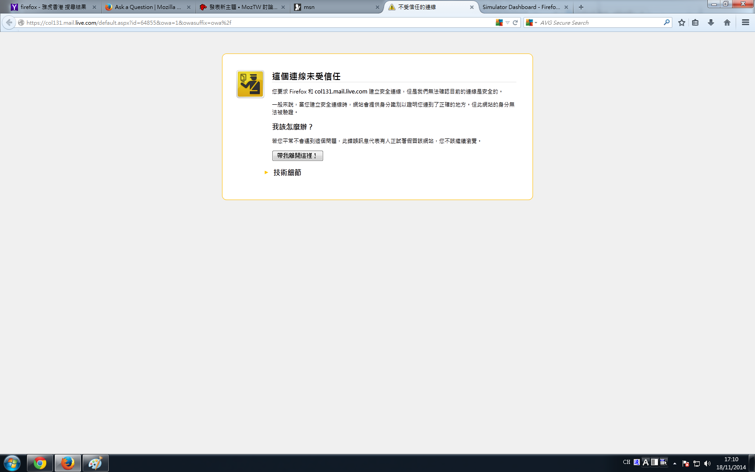
Task: Show hidden system tray icons
Action: point(675,463)
